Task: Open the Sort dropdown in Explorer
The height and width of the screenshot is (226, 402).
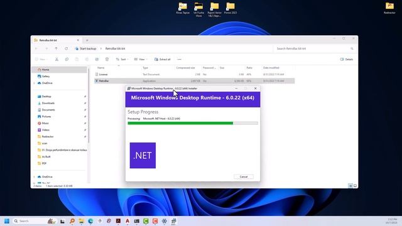Action: [122, 59]
